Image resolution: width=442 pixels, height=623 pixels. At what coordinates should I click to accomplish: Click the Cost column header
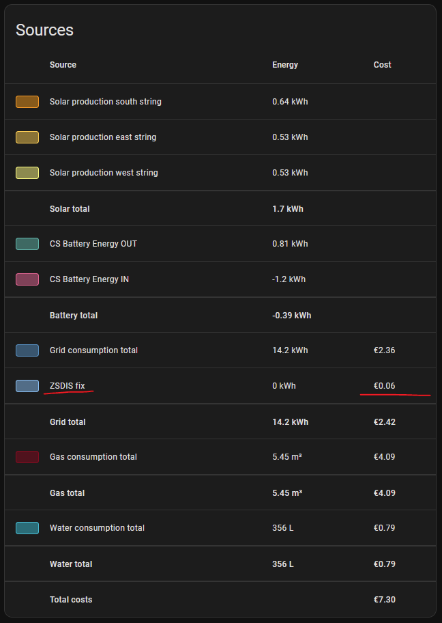pos(383,65)
